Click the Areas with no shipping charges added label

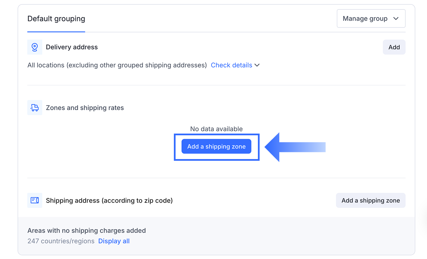86,230
